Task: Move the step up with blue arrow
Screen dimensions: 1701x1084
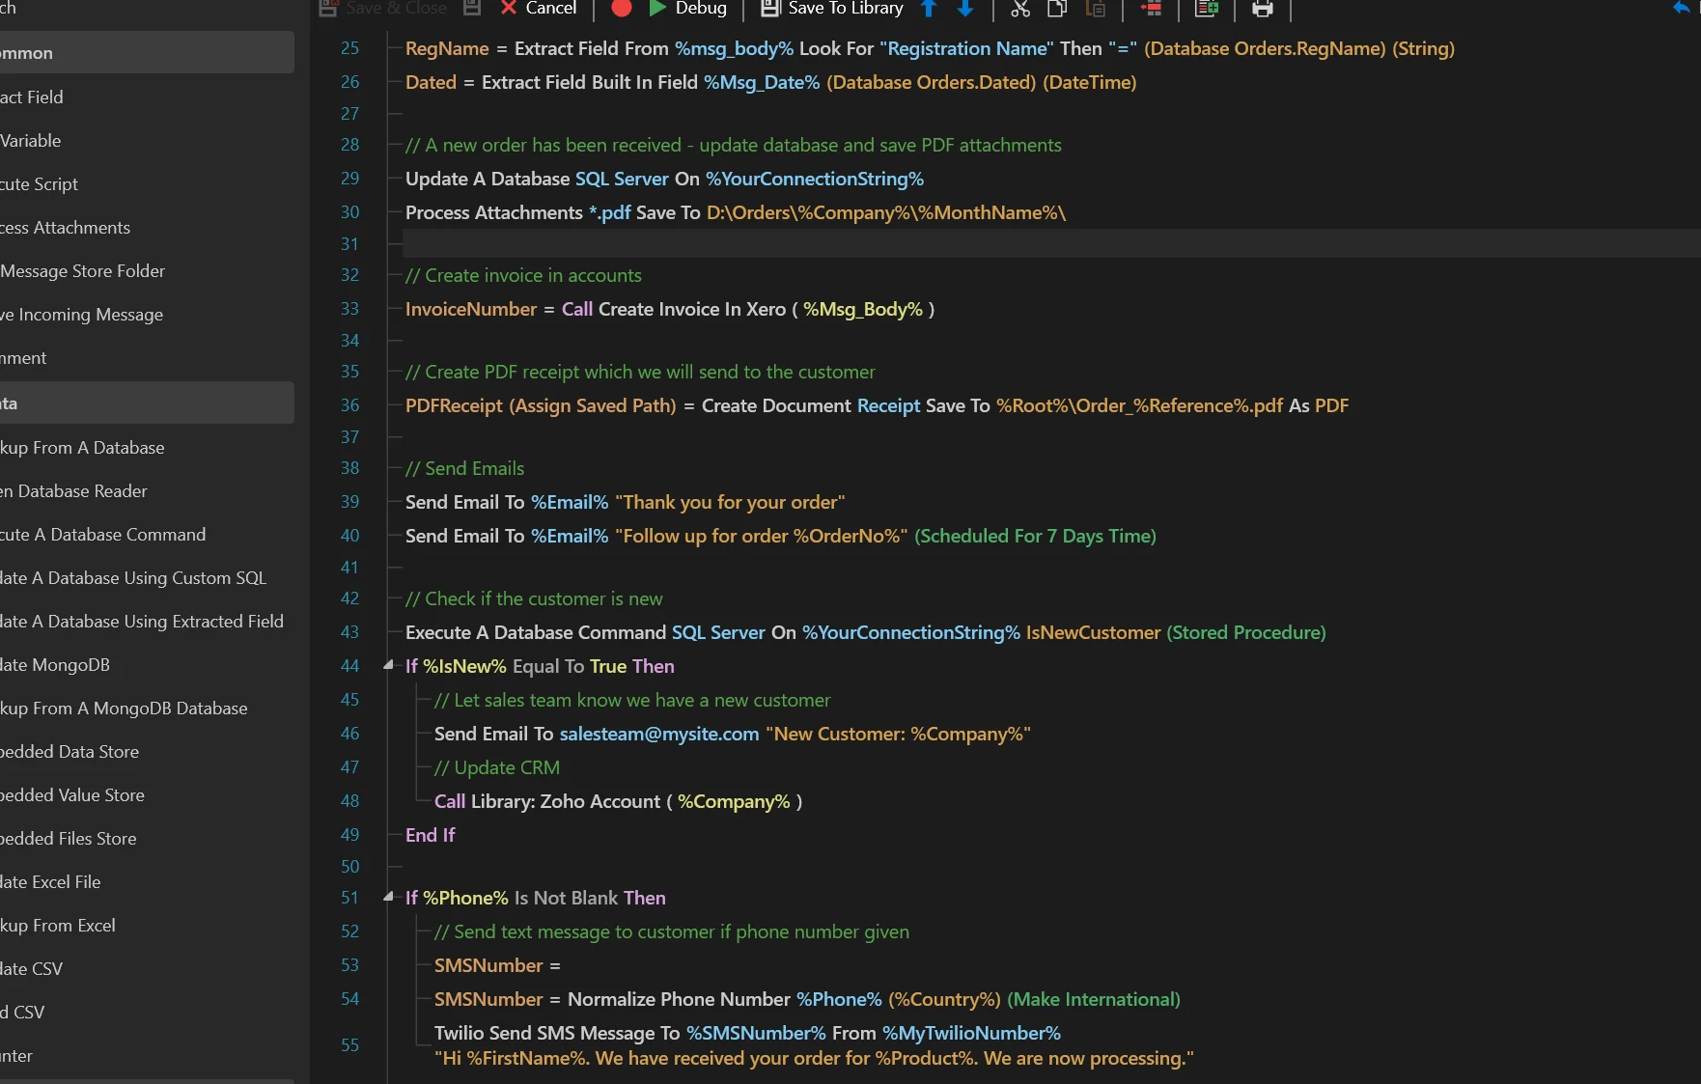Action: tap(928, 9)
